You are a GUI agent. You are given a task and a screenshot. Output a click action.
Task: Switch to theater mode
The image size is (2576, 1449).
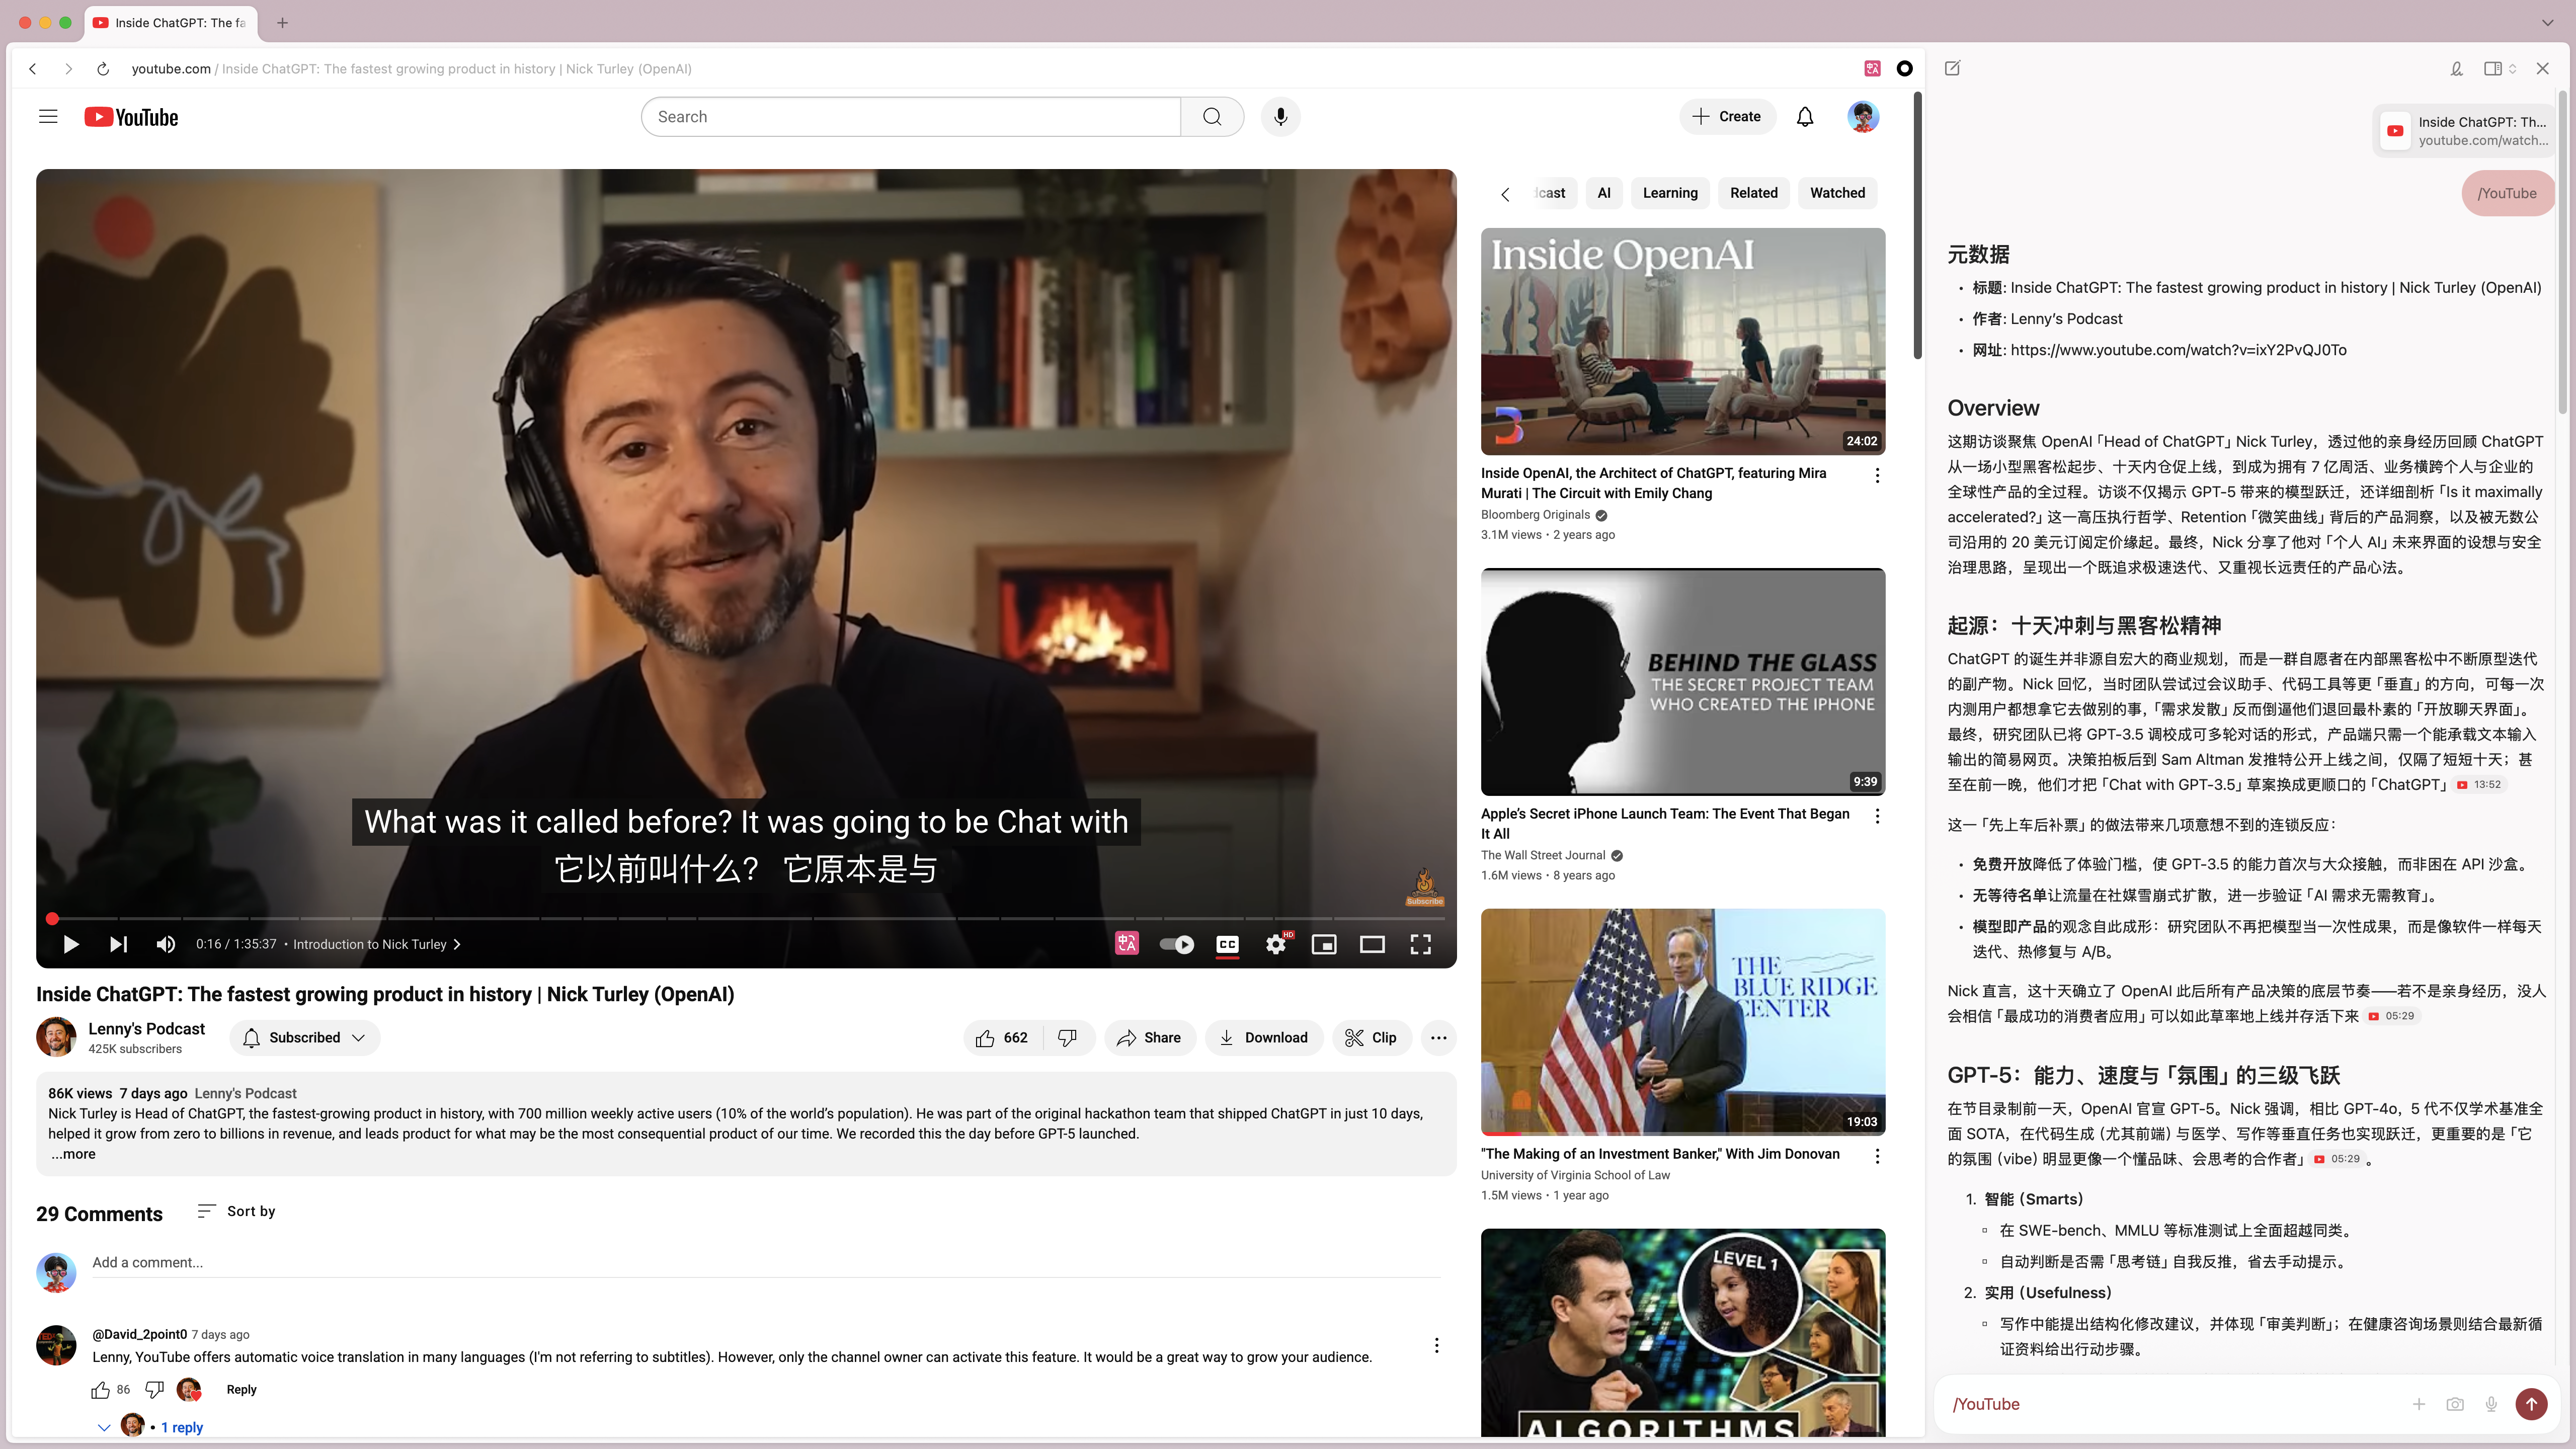click(1372, 944)
